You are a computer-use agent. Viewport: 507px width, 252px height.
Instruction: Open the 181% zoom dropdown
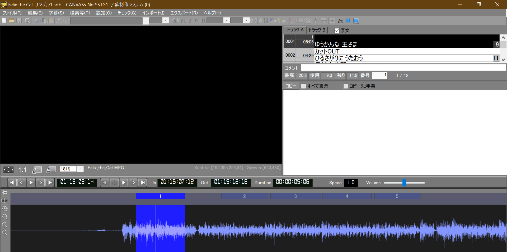(x=80, y=169)
